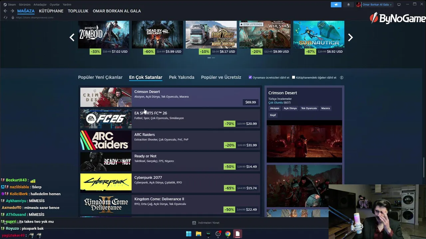Click the store URL address bar

pos(35,17)
